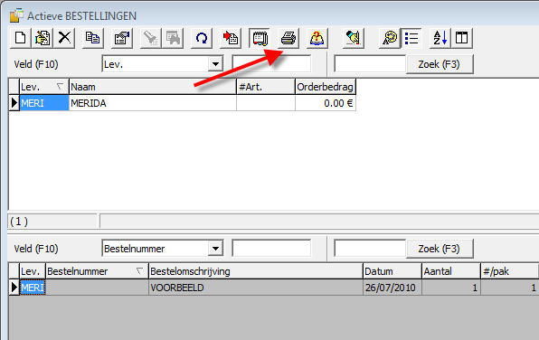Click the lower Zoek (F3) button
The height and width of the screenshot is (340, 539).
pos(440,249)
